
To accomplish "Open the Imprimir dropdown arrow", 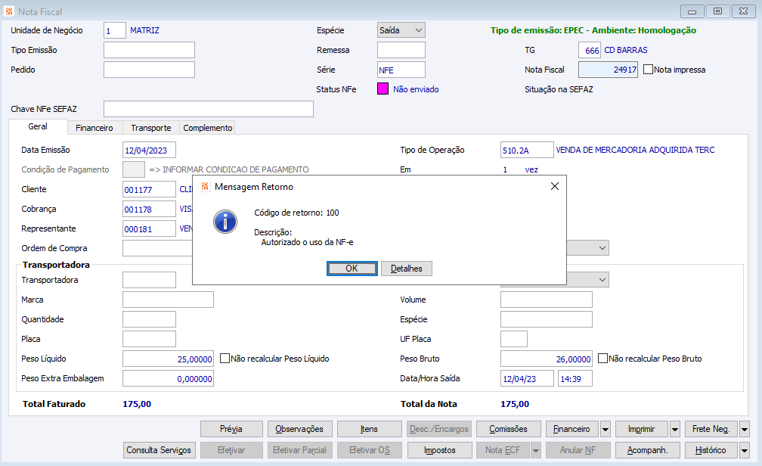I will [674, 429].
